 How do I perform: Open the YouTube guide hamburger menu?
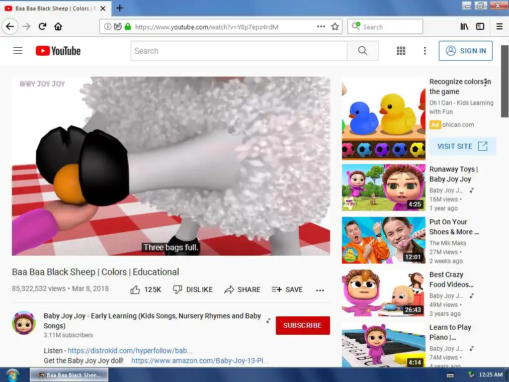18,51
